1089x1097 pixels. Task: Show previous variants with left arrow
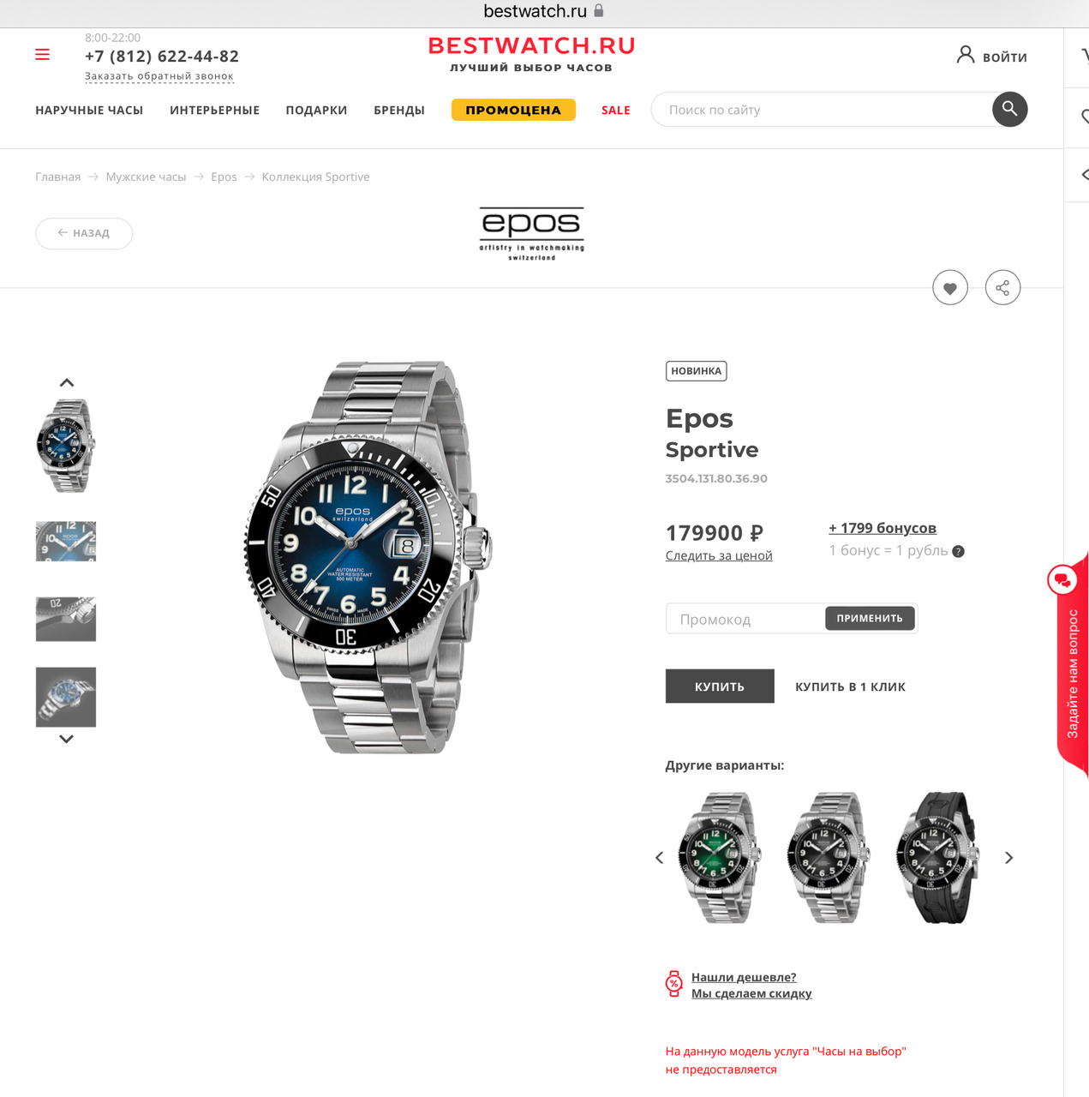(x=659, y=858)
